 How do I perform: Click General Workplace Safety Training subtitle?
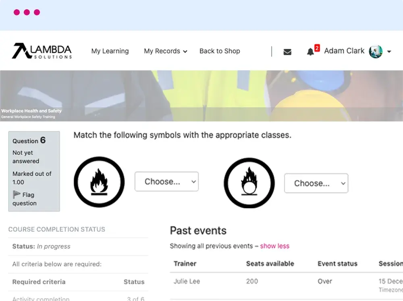tap(28, 117)
